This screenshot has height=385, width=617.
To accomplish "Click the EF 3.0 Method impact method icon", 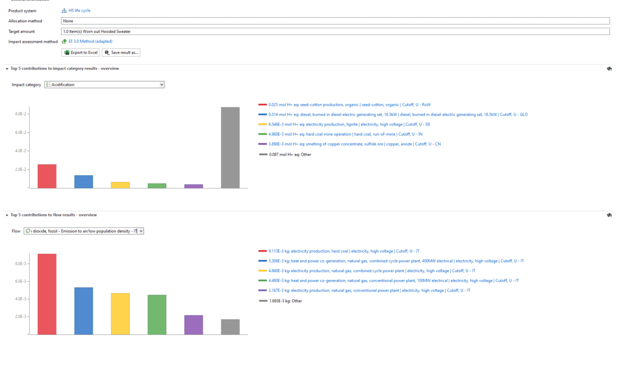I will [x=64, y=42].
